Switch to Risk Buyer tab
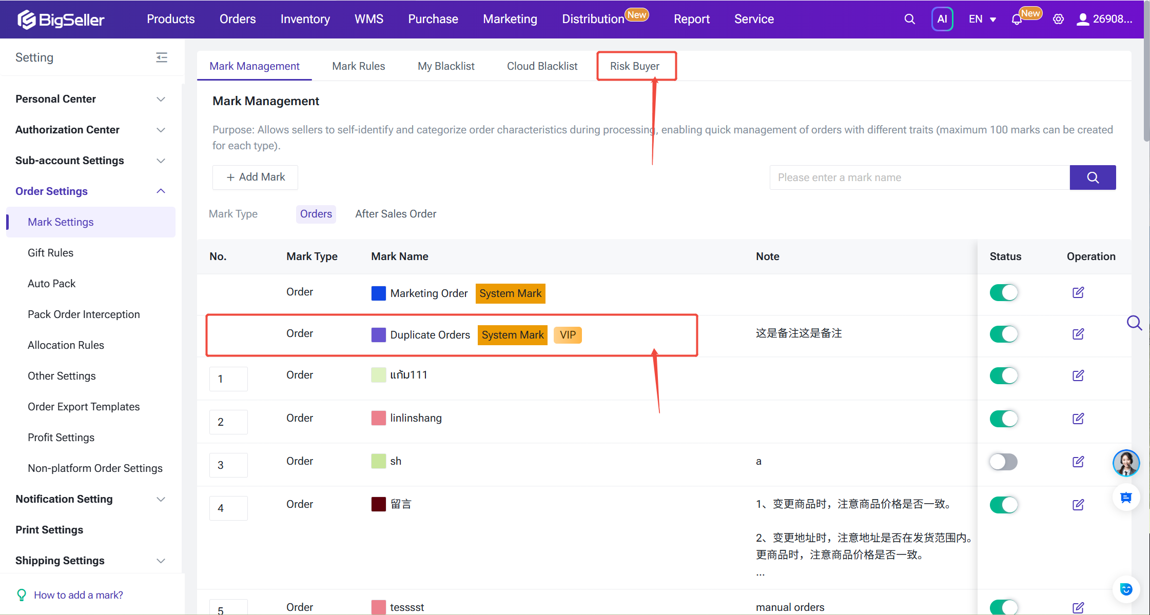The height and width of the screenshot is (615, 1150). click(x=635, y=66)
